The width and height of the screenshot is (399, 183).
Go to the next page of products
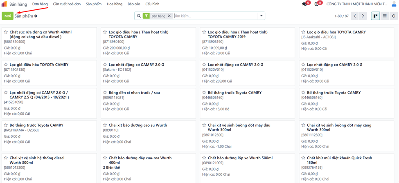(363, 16)
